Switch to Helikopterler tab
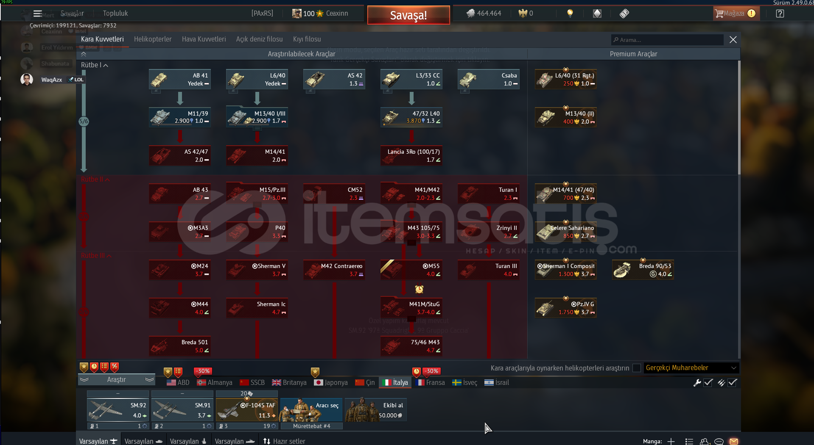This screenshot has height=445, width=814. [153, 39]
